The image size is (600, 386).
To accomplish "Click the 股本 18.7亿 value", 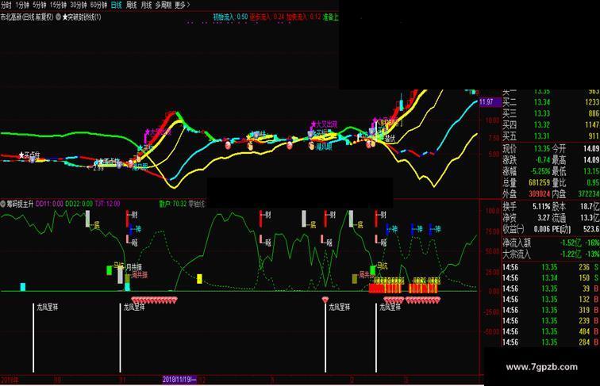I will pyautogui.click(x=590, y=207).
